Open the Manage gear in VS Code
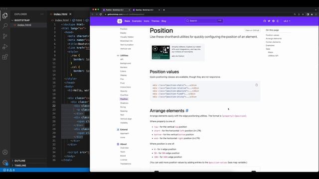The width and height of the screenshot is (319, 179). (x=5, y=163)
